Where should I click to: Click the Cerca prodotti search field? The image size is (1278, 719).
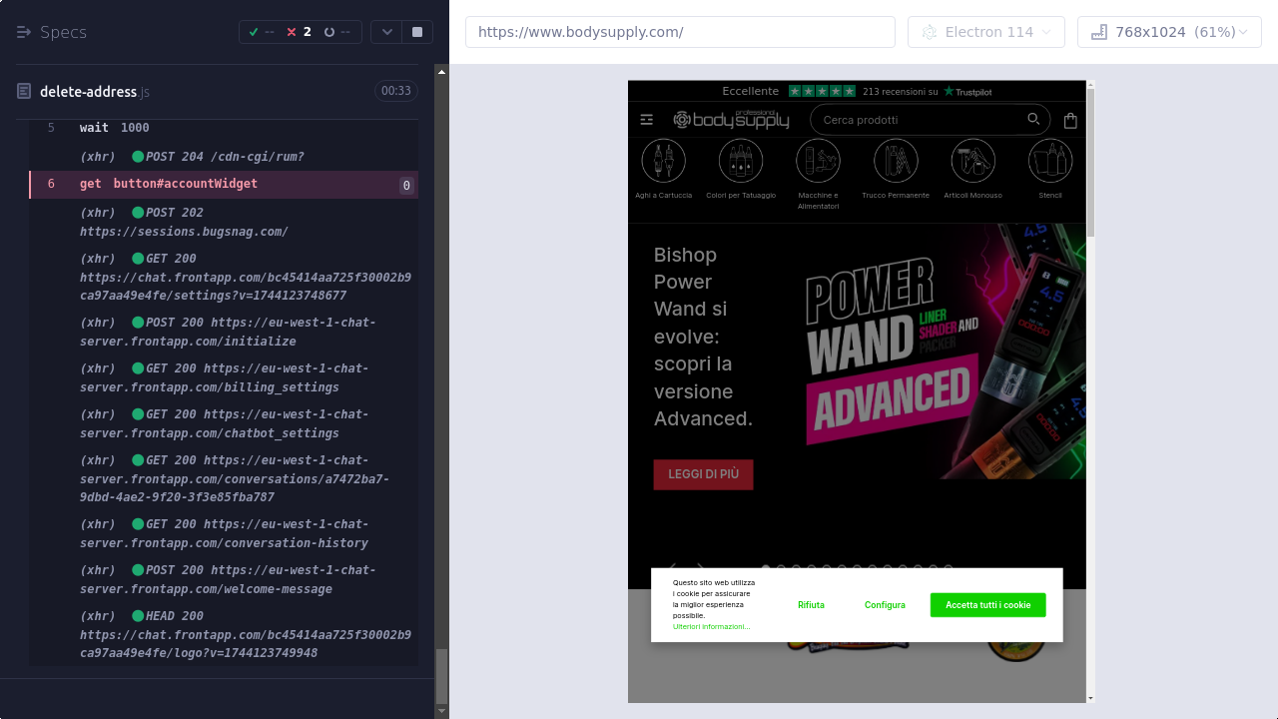[x=919, y=120]
